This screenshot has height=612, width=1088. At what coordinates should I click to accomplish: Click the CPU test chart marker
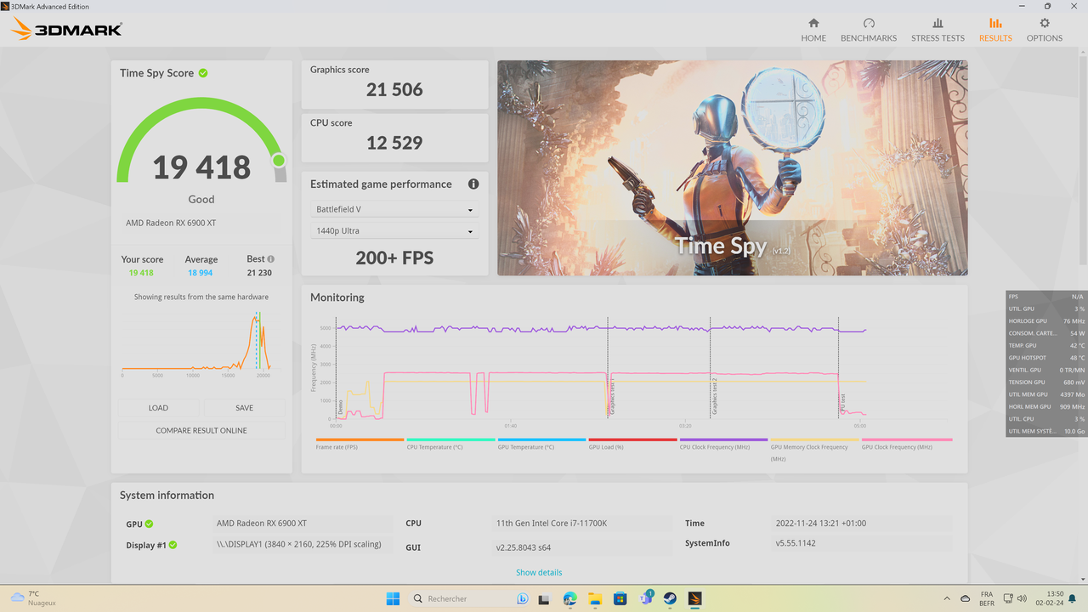click(842, 403)
